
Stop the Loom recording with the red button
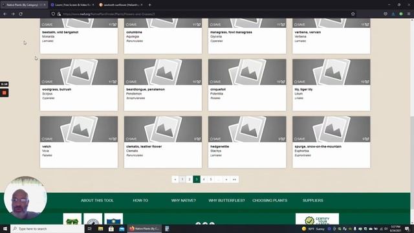tap(5, 93)
